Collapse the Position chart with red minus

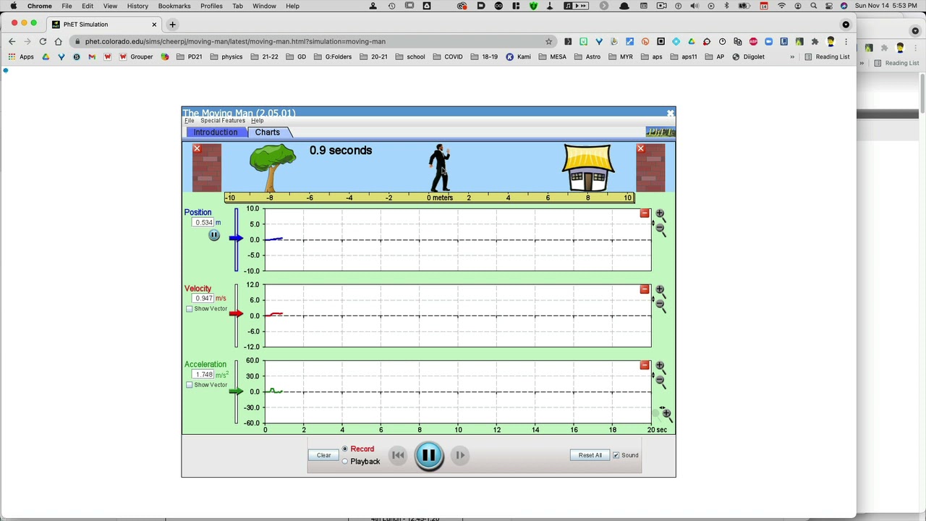[645, 213]
